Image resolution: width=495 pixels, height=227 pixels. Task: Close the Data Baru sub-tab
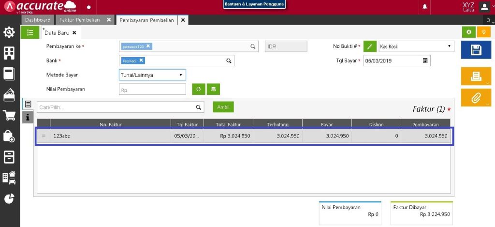(74, 32)
